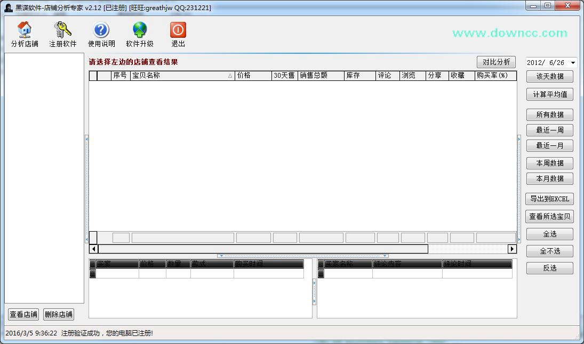Click the 软件升级 globe upgrade icon
This screenshot has height=344, width=584.
point(139,30)
